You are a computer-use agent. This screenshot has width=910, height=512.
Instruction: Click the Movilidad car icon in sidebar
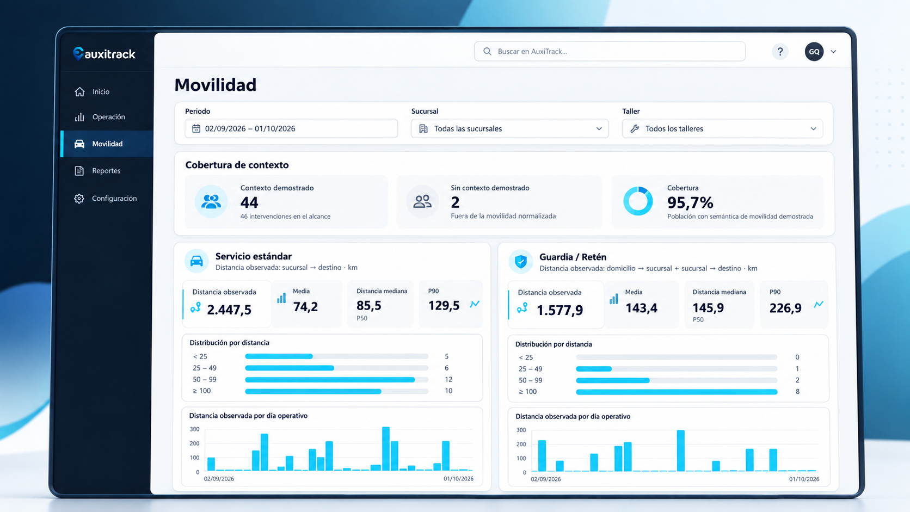[x=79, y=144]
